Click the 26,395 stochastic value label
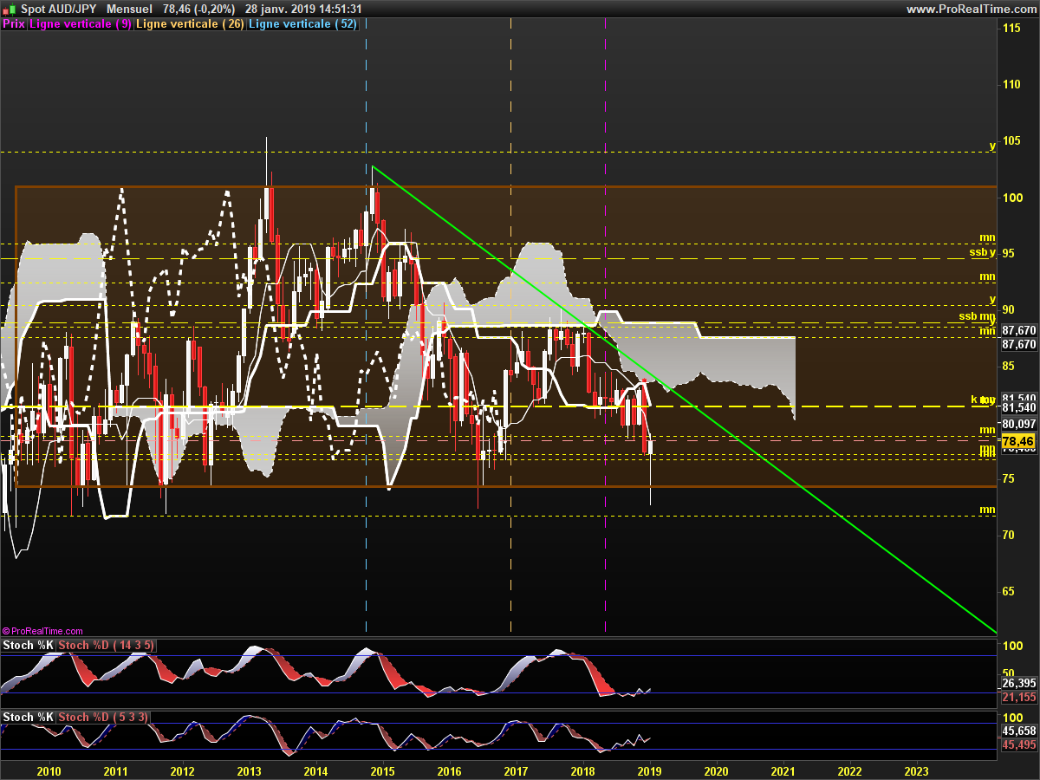Image resolution: width=1040 pixels, height=780 pixels. click(x=1018, y=683)
